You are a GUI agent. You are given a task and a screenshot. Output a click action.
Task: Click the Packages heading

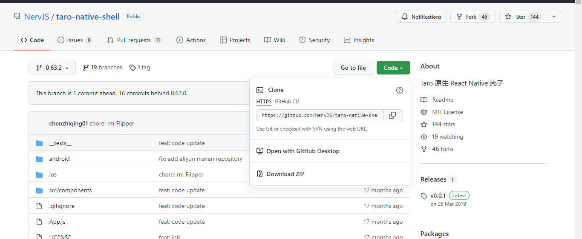435,234
